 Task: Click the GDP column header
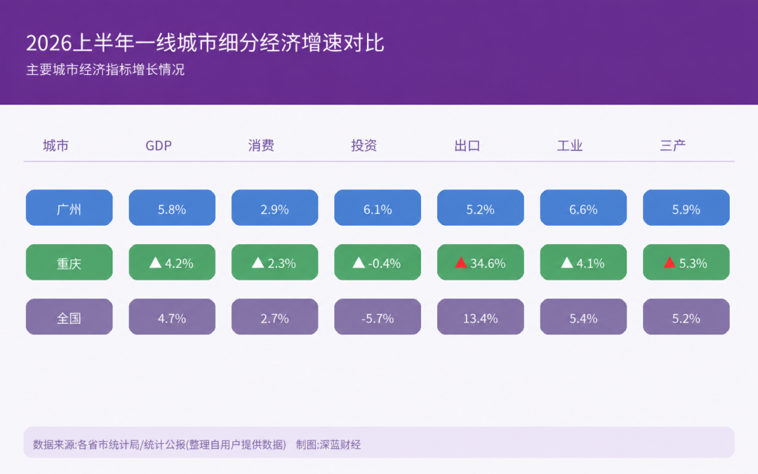(x=159, y=145)
